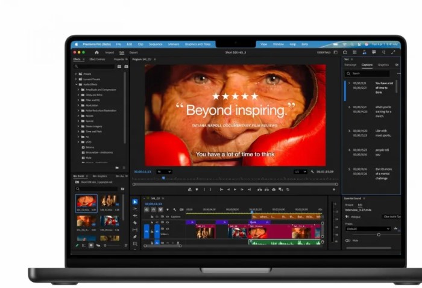This screenshot has width=422, height=288.
Task: Click the Essential Sound volume slider
Action: 379,234
